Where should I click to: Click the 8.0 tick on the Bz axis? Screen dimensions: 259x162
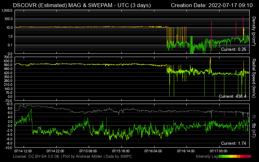click(x=10, y=109)
